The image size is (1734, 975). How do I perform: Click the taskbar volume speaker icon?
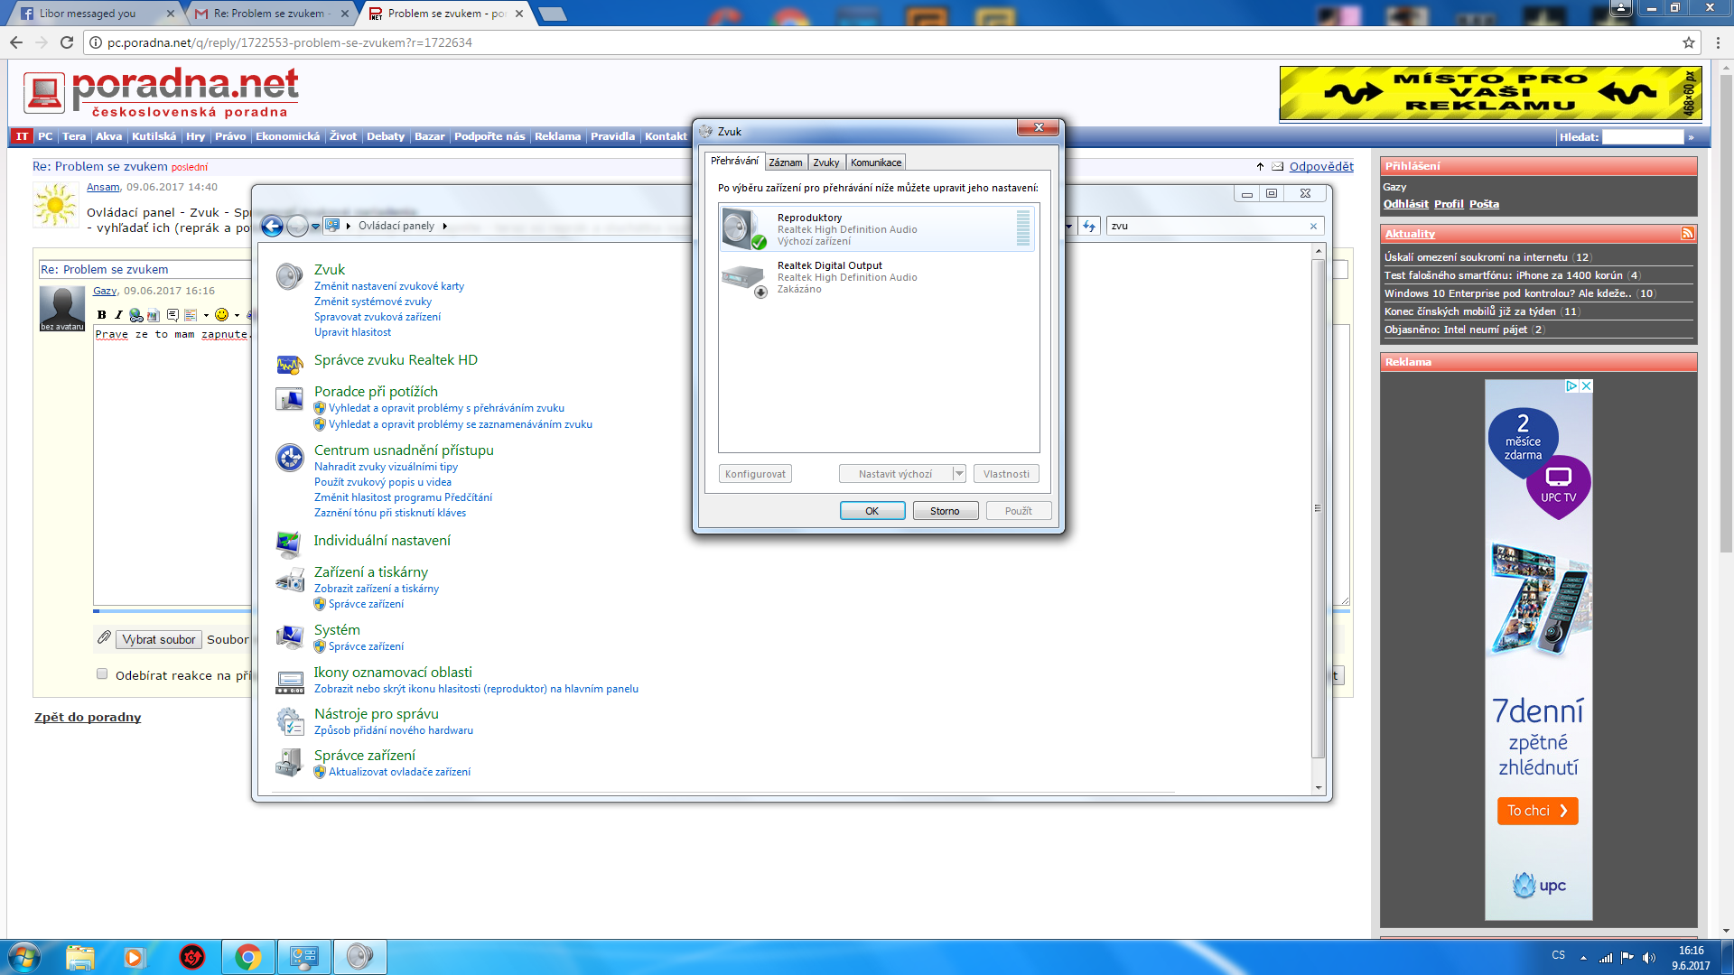(x=1648, y=957)
